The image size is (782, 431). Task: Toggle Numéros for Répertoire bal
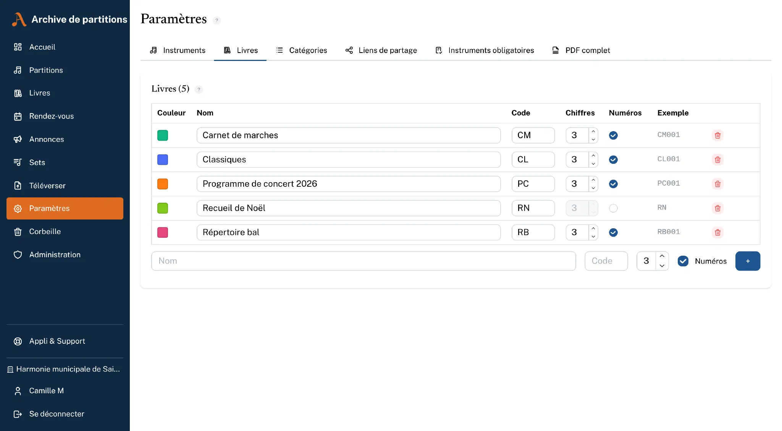click(613, 232)
